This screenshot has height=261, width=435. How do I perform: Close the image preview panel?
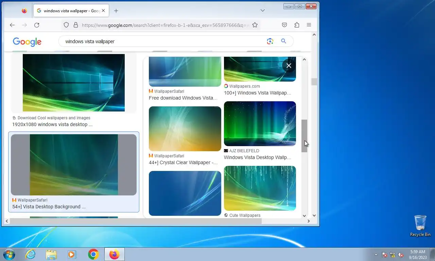pyautogui.click(x=289, y=66)
